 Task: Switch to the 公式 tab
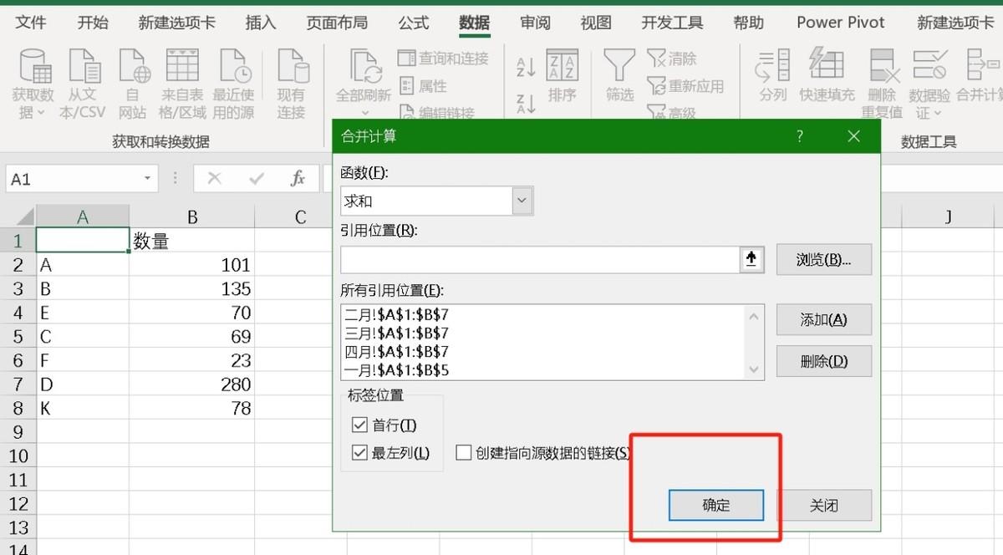click(414, 23)
